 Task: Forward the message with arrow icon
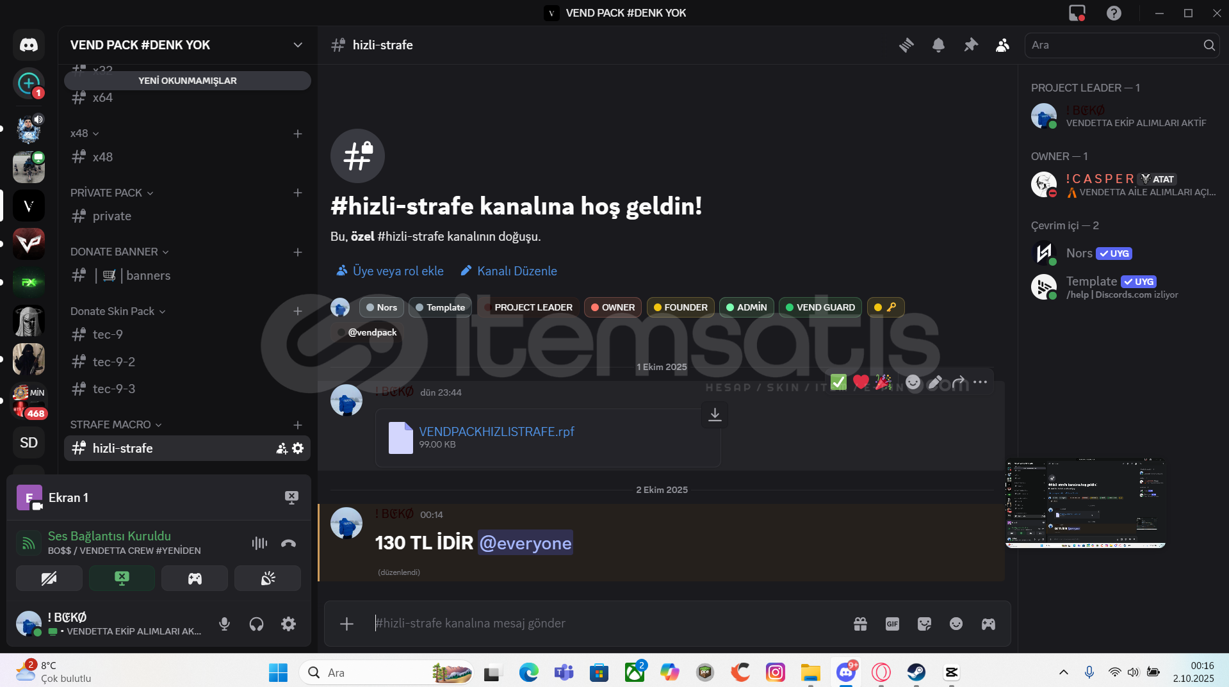(x=958, y=382)
